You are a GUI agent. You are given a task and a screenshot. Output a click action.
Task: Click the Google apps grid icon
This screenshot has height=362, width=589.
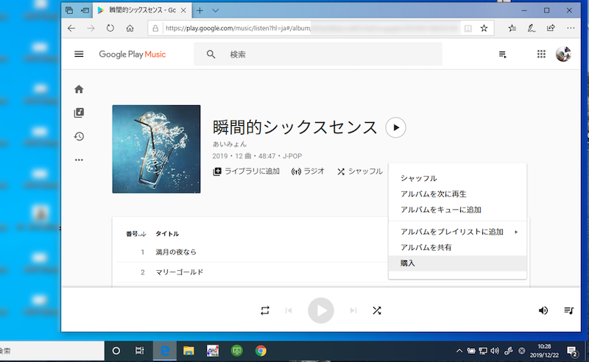[541, 54]
